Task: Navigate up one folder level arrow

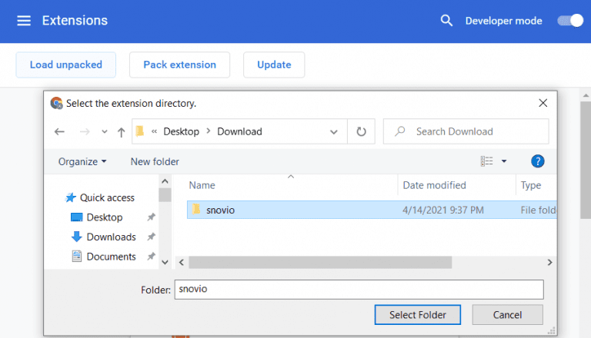Action: [121, 132]
